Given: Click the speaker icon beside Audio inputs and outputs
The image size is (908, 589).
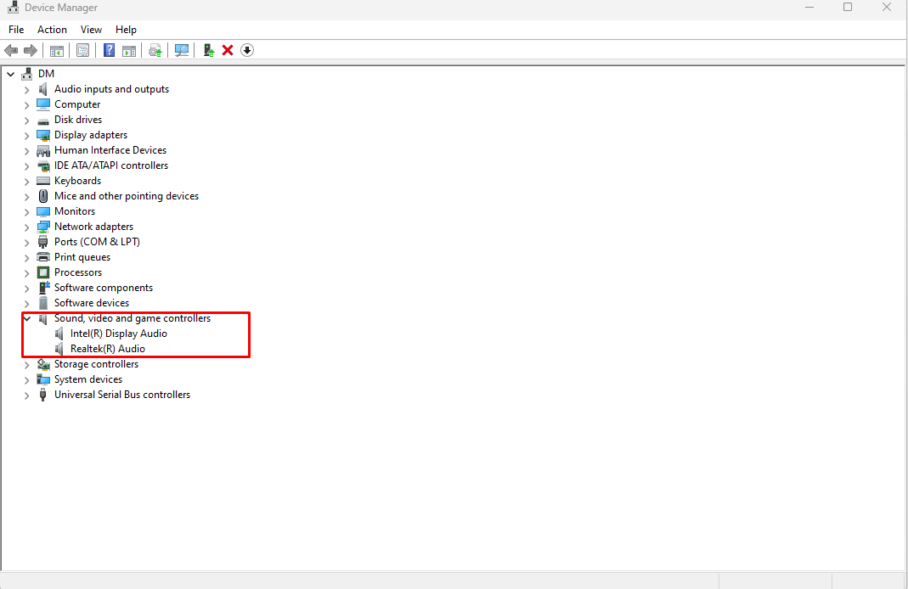Looking at the screenshot, I should pos(42,89).
